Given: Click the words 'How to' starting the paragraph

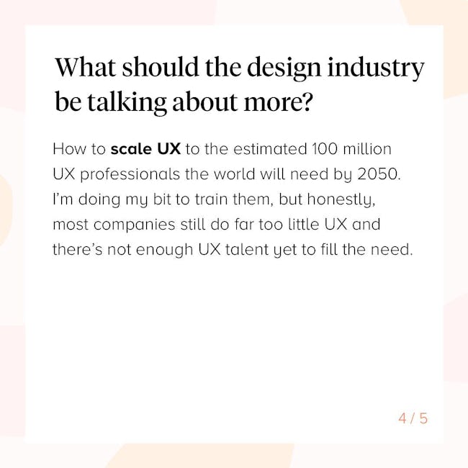Looking at the screenshot, I should tap(79, 148).
